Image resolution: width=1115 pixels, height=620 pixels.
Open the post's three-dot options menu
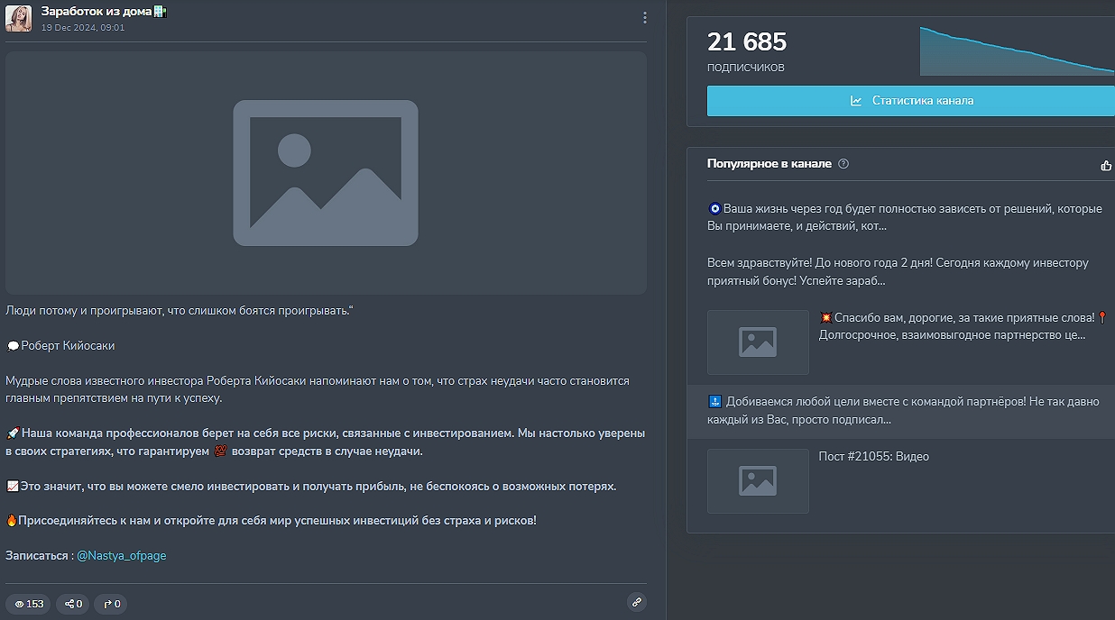tap(644, 18)
